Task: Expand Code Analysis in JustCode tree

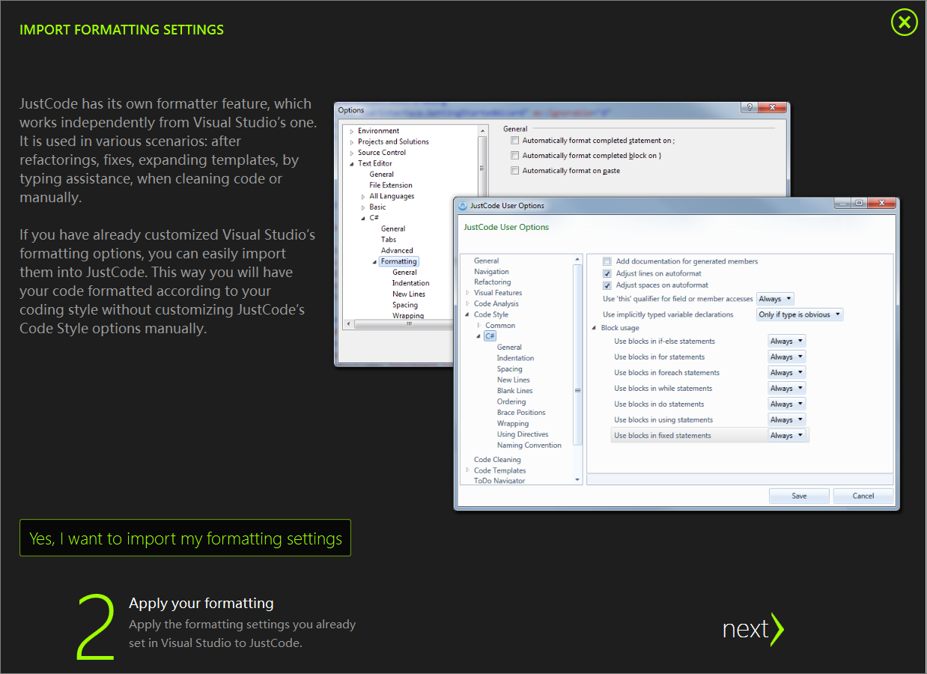Action: [x=468, y=304]
